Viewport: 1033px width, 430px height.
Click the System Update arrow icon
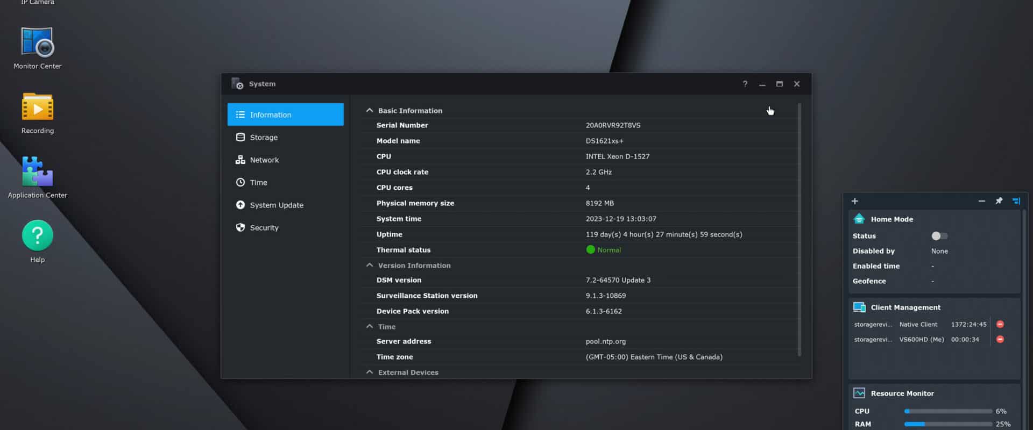[240, 205]
